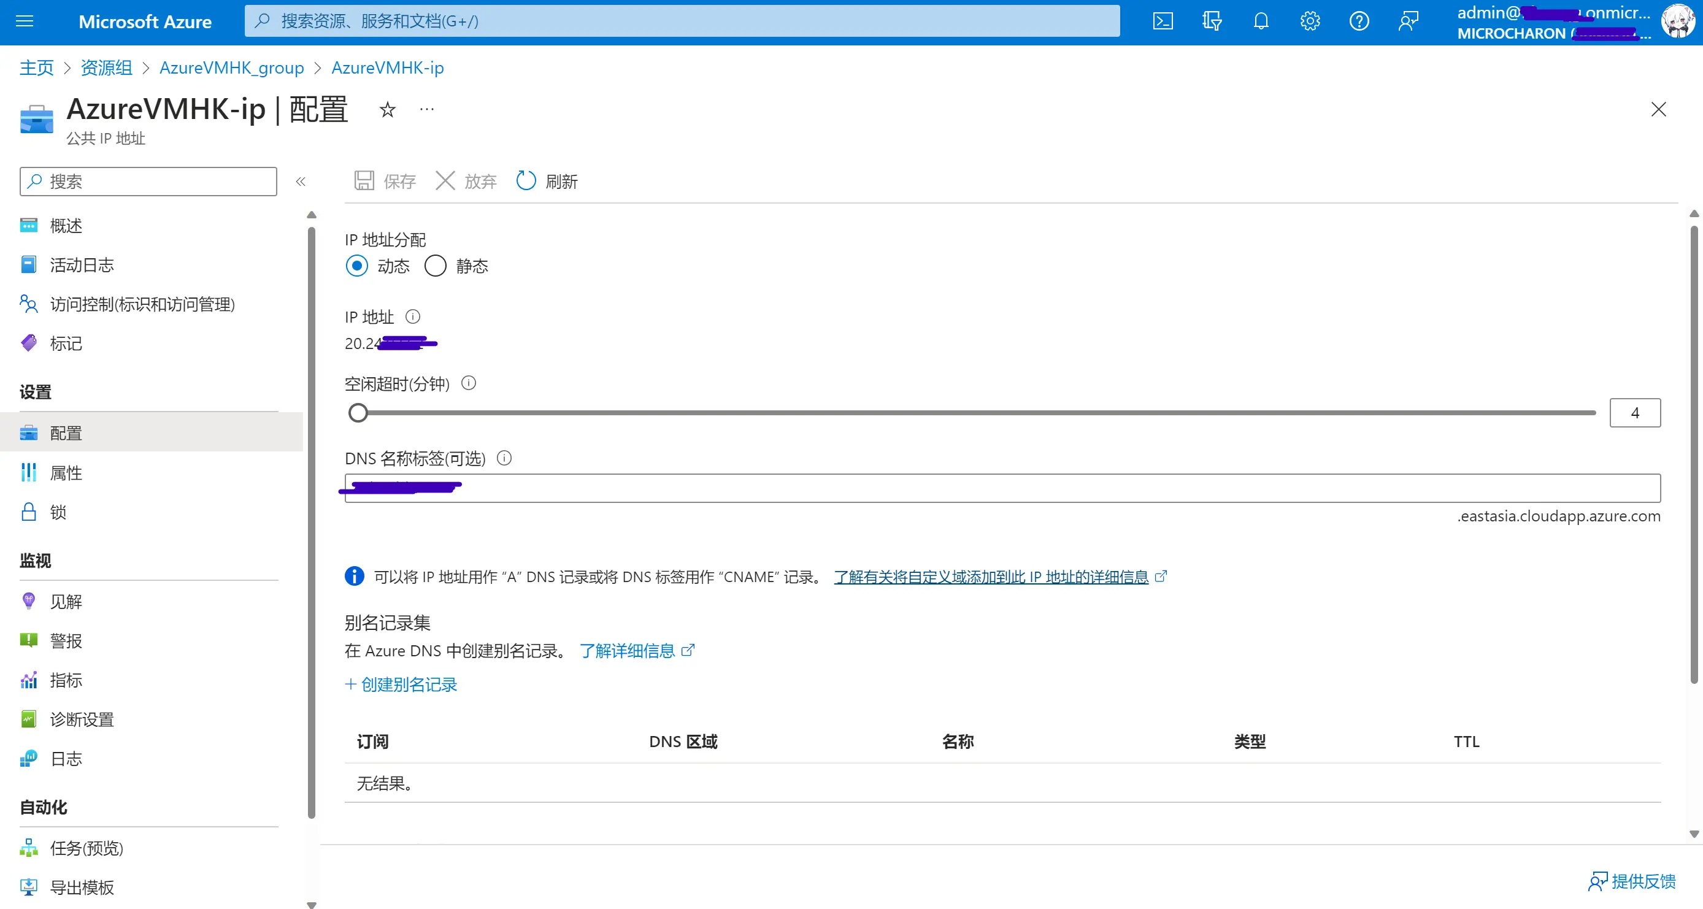The image size is (1703, 909).
Task: Click the Type (类型) column header
Action: pyautogui.click(x=1250, y=742)
